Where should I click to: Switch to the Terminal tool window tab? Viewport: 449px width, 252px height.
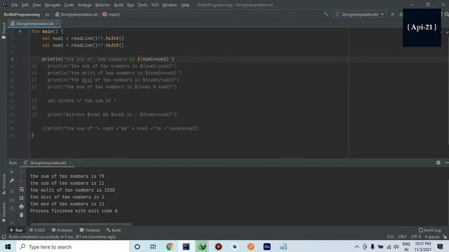point(90,230)
